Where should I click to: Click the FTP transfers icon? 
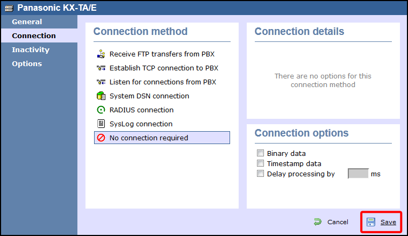[101, 54]
